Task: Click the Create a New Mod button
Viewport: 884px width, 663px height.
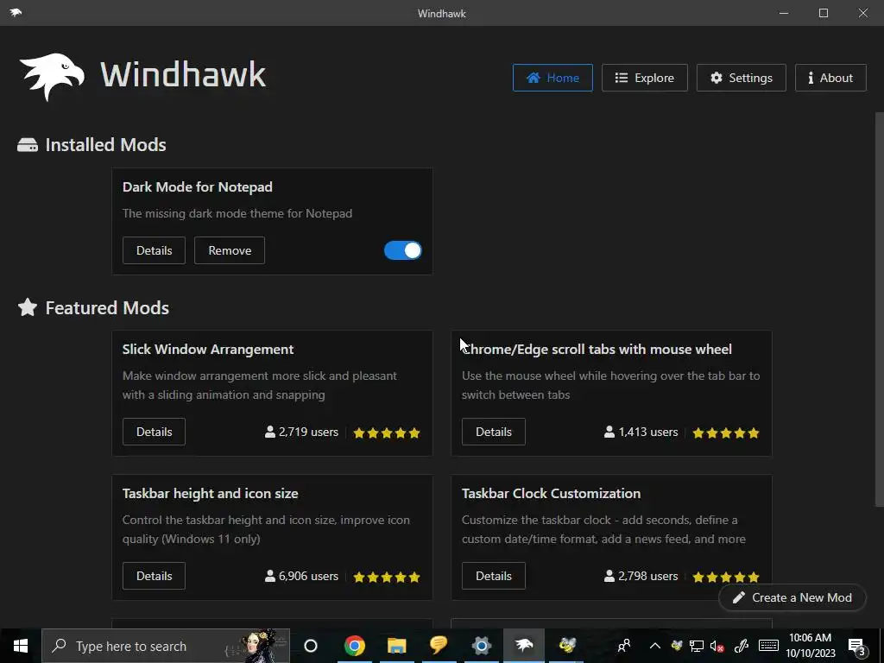Action: coord(792,597)
